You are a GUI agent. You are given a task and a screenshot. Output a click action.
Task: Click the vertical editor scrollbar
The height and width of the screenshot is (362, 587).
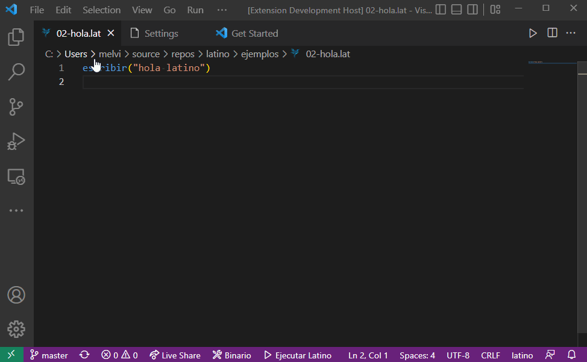click(582, 196)
